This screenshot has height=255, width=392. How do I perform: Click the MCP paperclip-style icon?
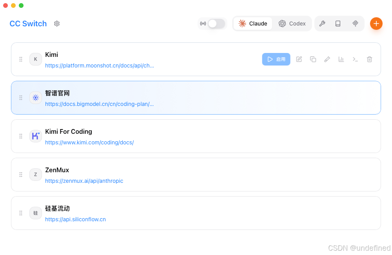355,24
